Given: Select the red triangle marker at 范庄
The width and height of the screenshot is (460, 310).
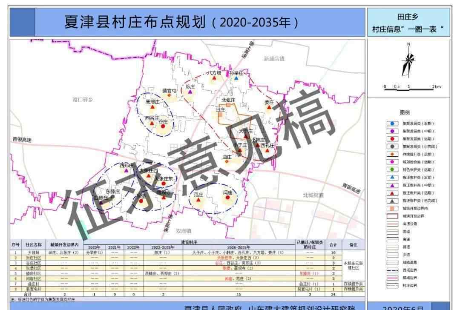Looking at the screenshot, I should [198, 200].
